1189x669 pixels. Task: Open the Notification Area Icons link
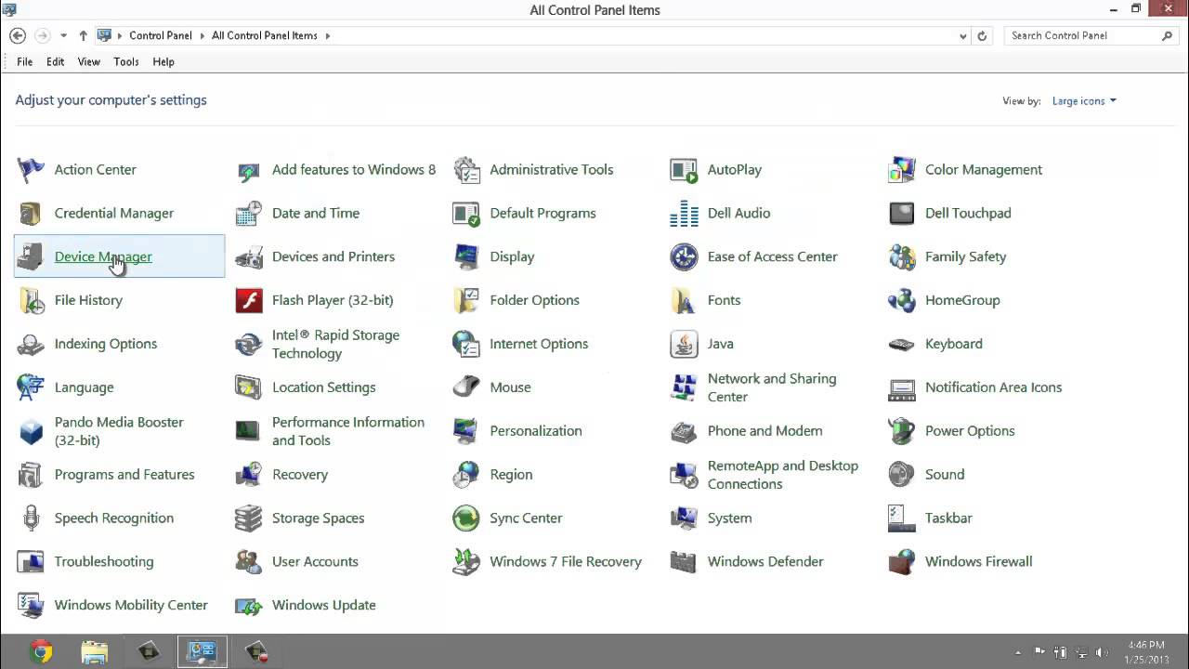[993, 387]
